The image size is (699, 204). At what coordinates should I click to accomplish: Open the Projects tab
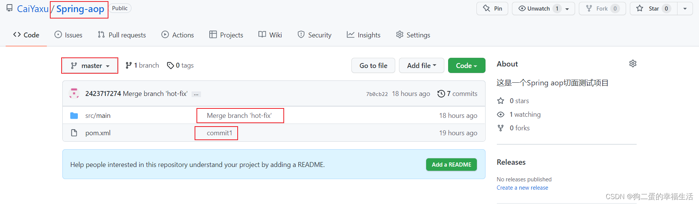pos(226,35)
